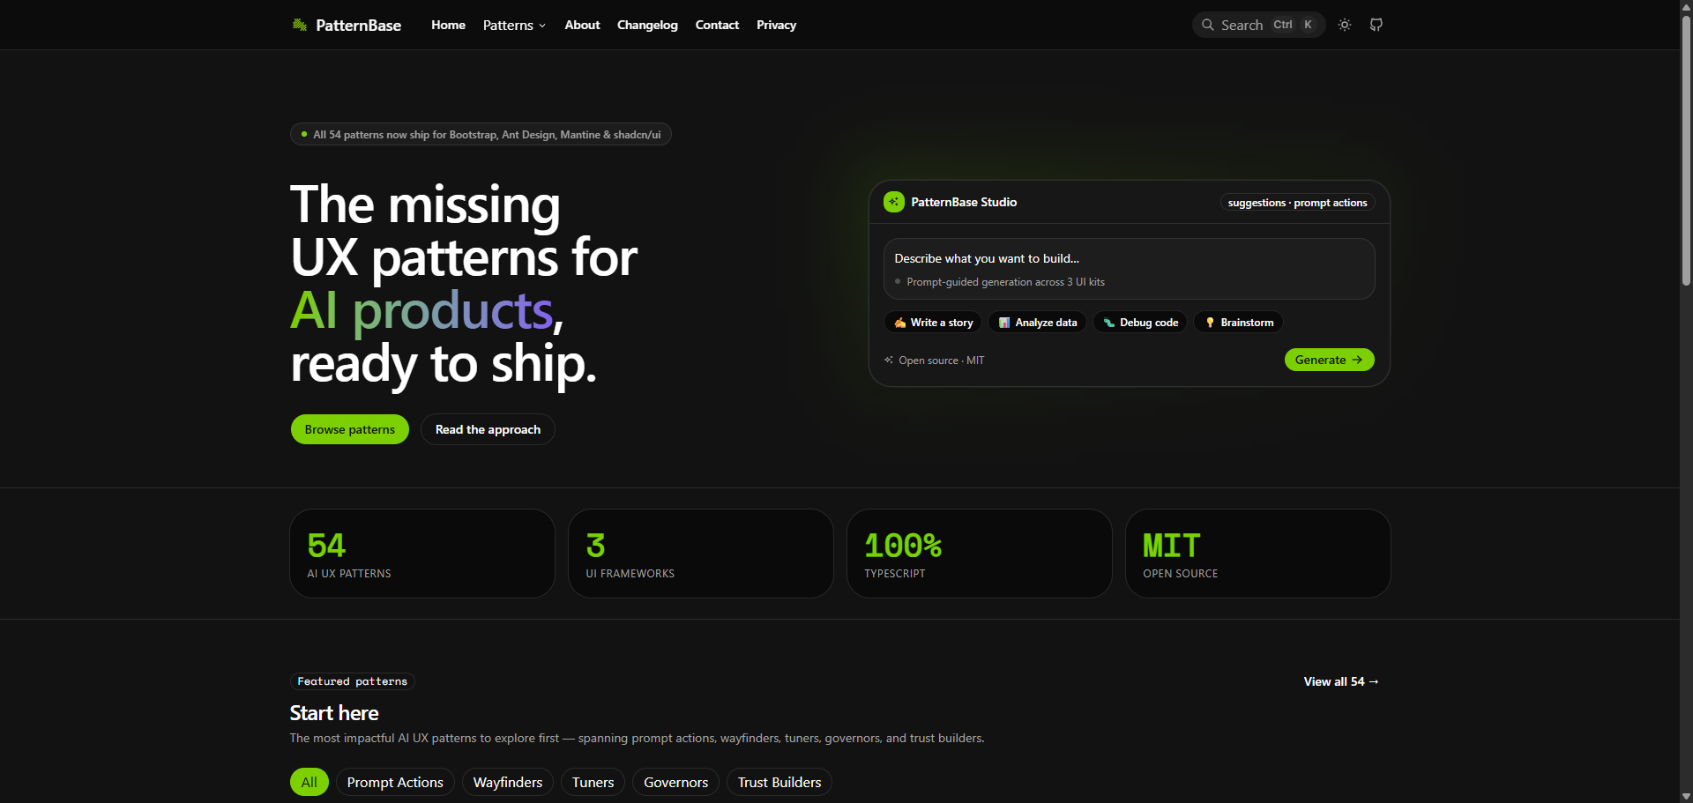Open the Changelog page
This screenshot has height=803, width=1693.
click(x=647, y=25)
